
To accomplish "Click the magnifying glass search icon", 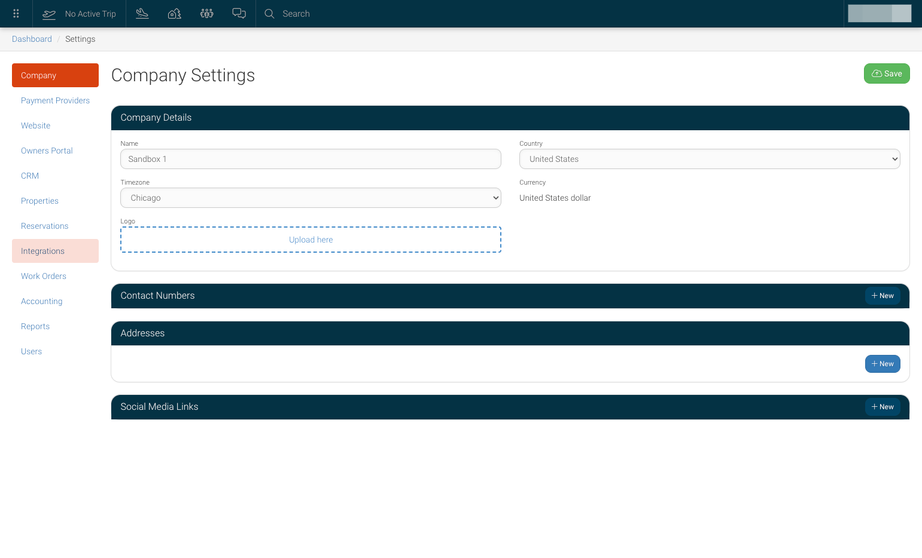I will [270, 14].
